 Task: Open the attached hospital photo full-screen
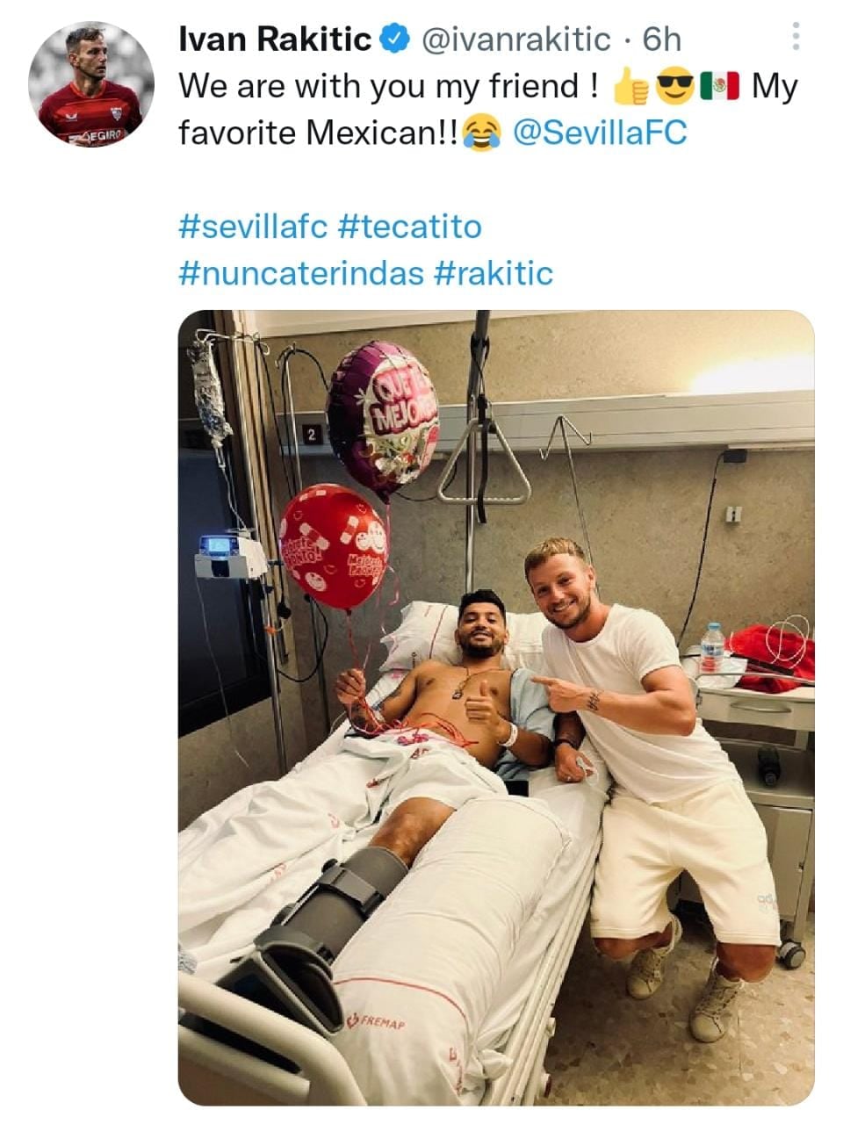click(492, 702)
